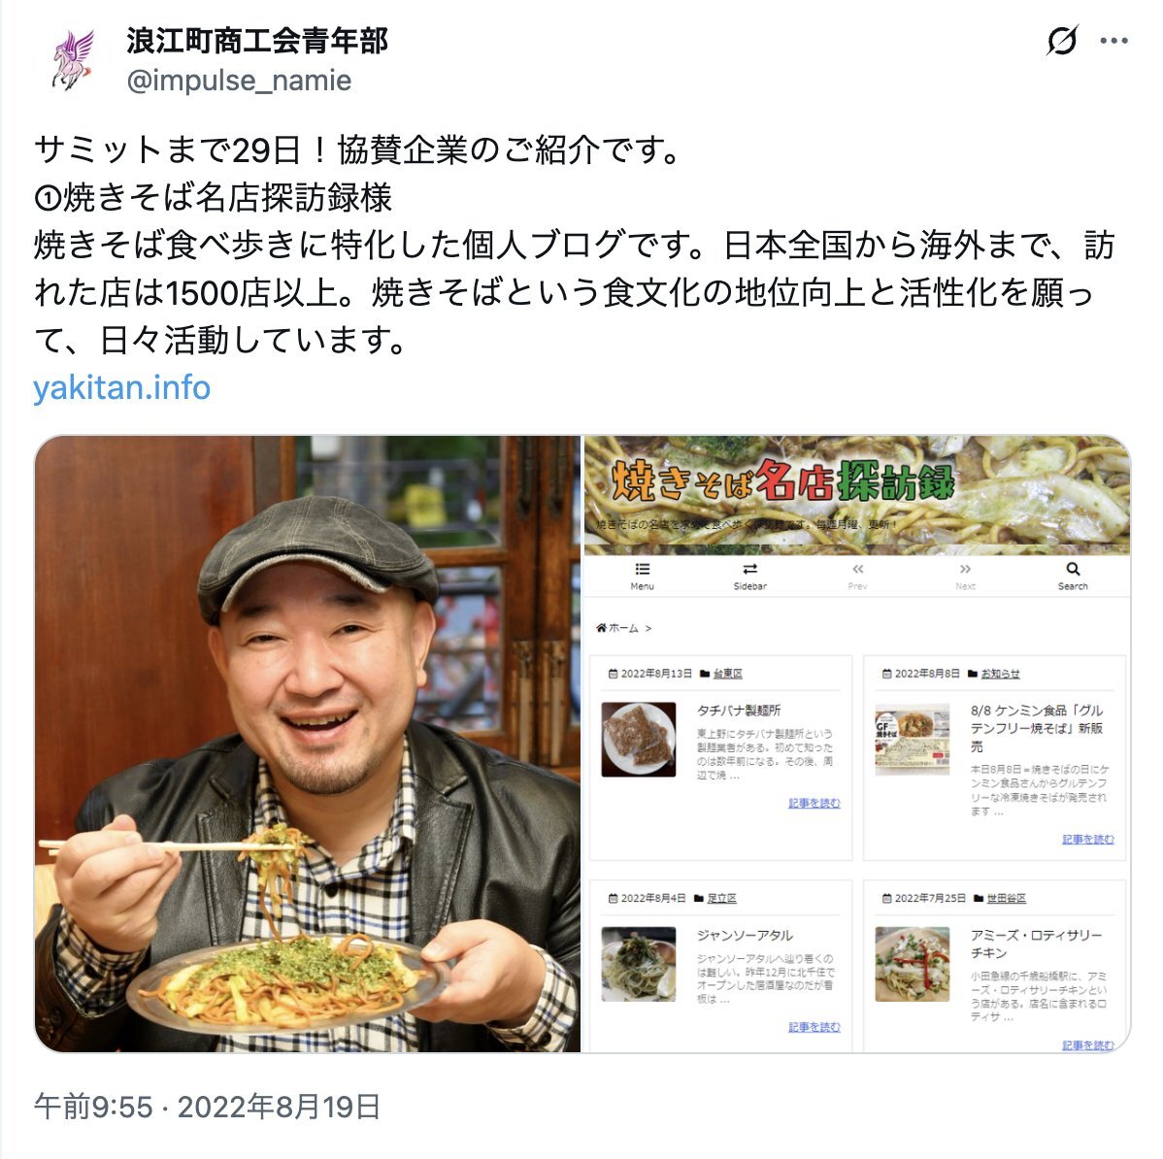Click the Search magnifier icon
The height and width of the screenshot is (1159, 1163).
(x=1073, y=569)
